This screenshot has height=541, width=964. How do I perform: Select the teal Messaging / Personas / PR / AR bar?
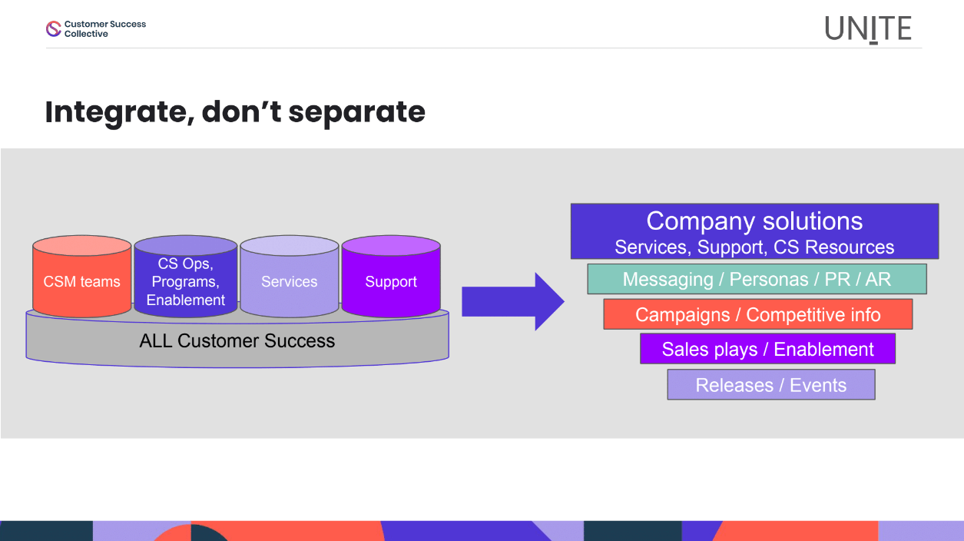[x=757, y=279]
